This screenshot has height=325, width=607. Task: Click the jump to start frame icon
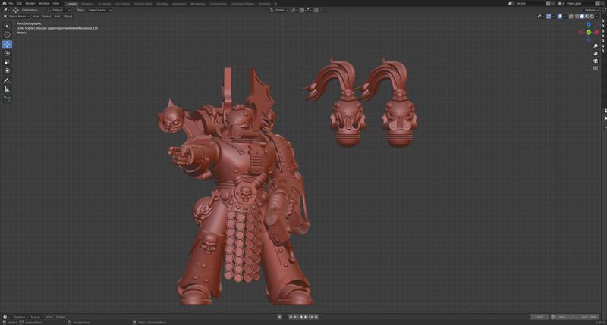click(x=291, y=317)
